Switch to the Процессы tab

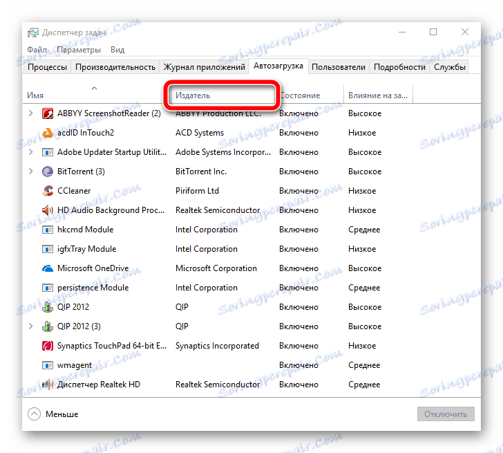point(47,67)
